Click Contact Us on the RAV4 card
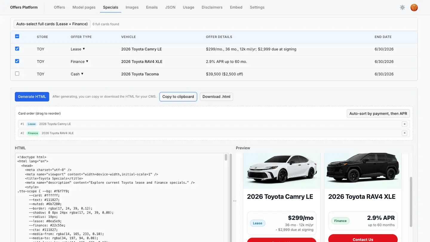Image resolution: width=430 pixels, height=242 pixels. [x=363, y=239]
